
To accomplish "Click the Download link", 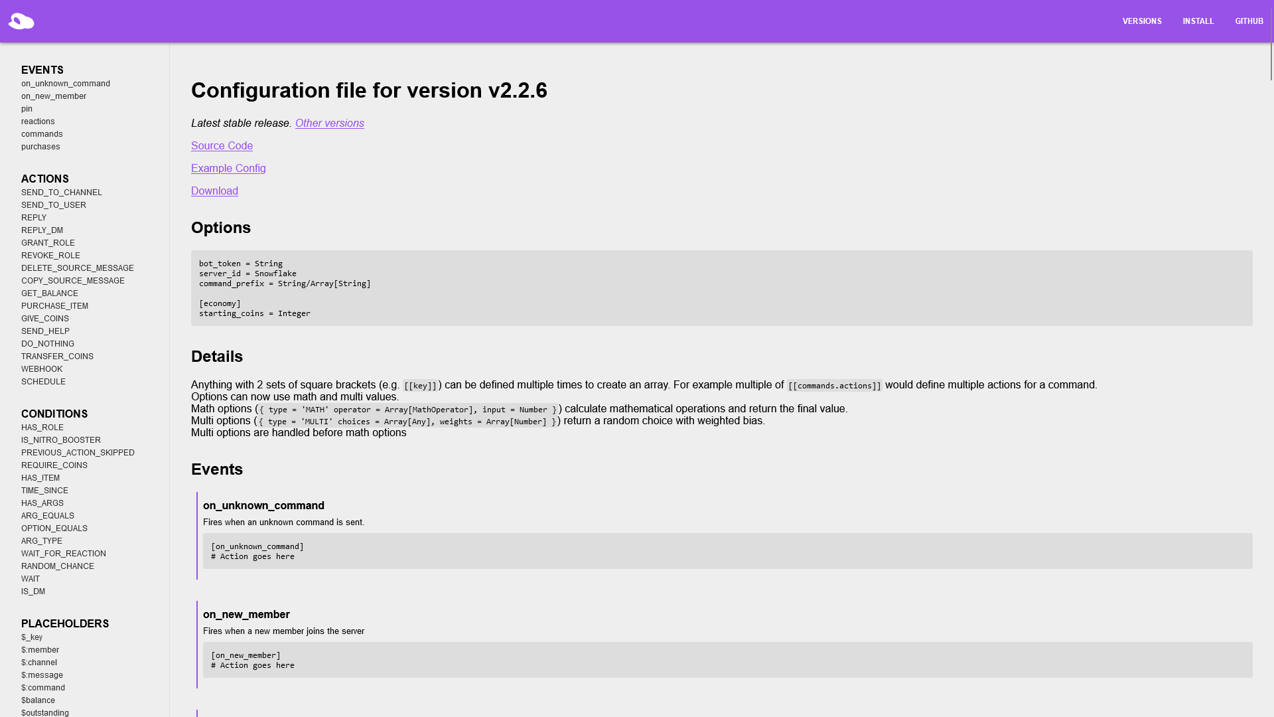I will [x=214, y=191].
